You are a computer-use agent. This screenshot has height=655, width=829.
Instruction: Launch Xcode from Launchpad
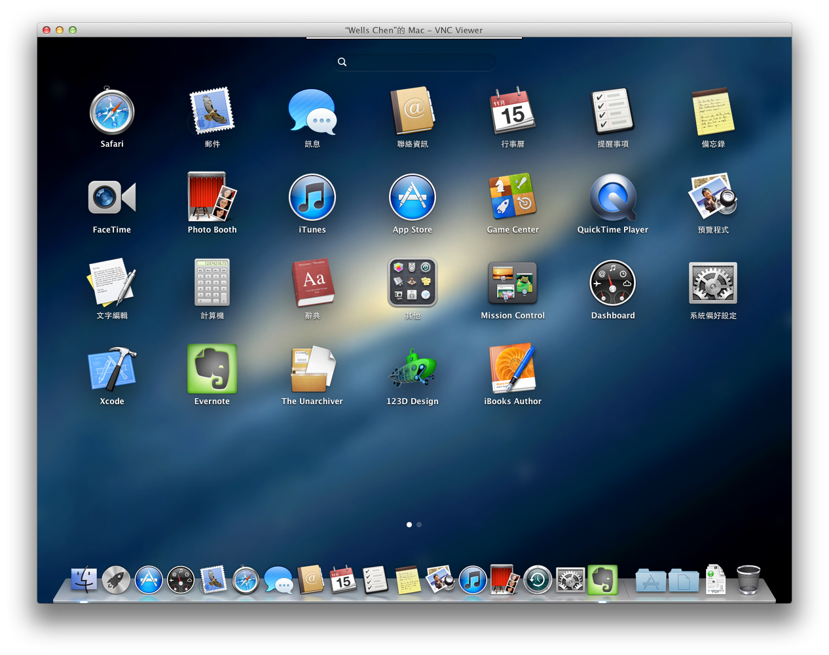112,369
